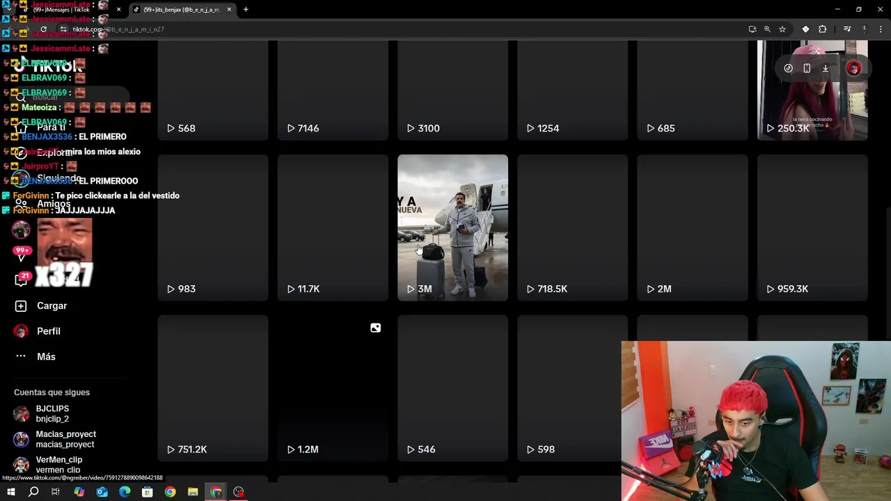Open the video with 718.5K views

[572, 228]
